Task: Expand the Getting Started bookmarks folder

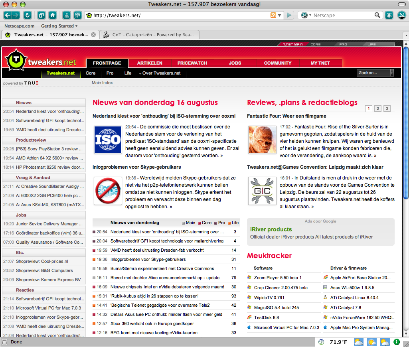Action: [x=59, y=26]
